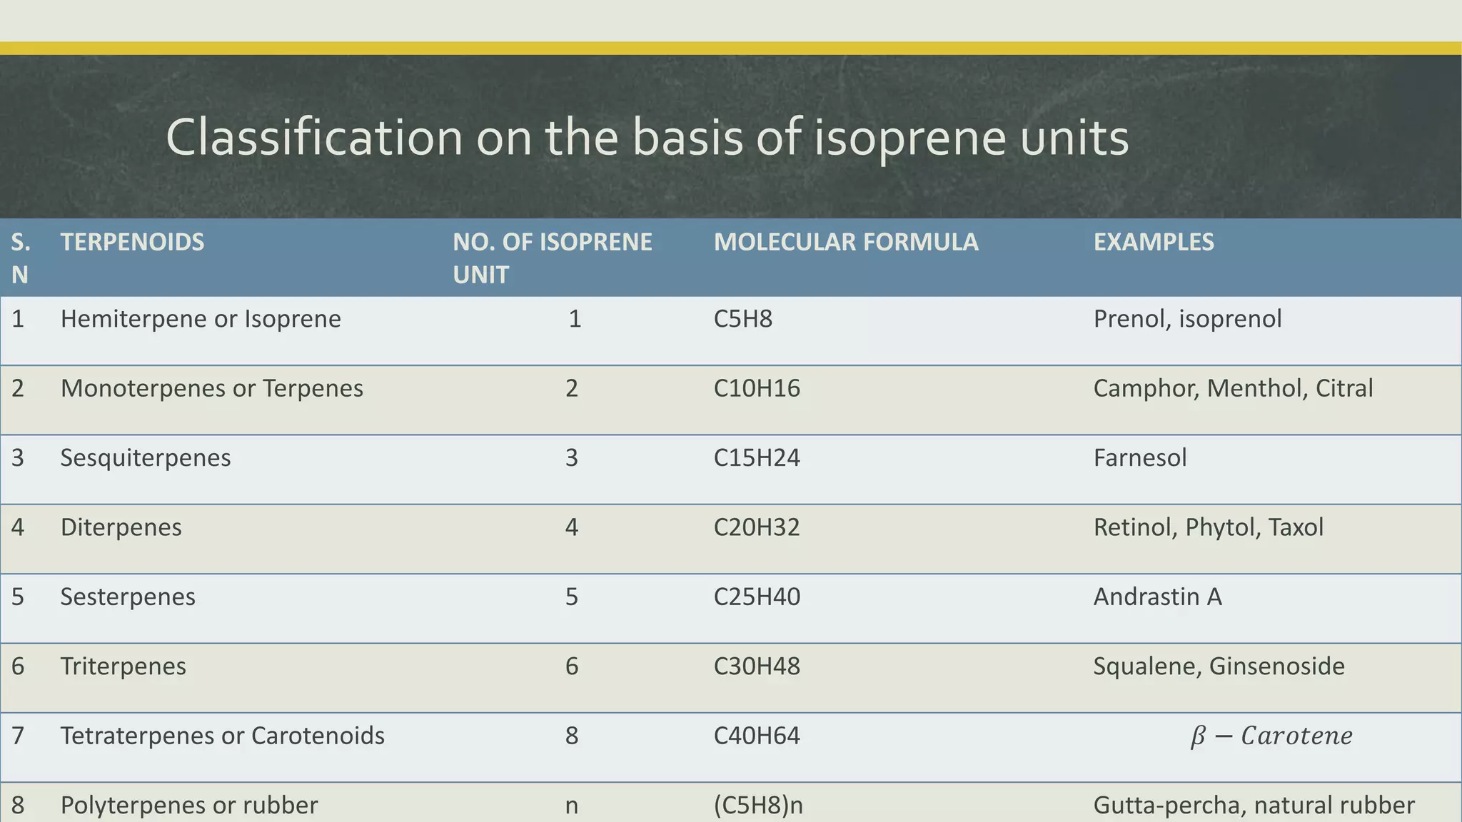
Task: Click the NO. OF ISOPRENE UNIT header
Action: [x=552, y=258]
